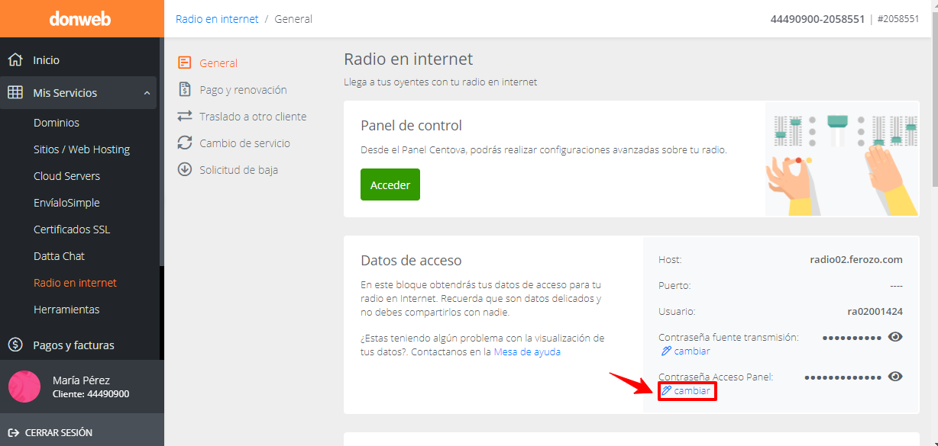This screenshot has height=446, width=938.
Task: Open Herramientas in the sidebar
Action: 66,310
